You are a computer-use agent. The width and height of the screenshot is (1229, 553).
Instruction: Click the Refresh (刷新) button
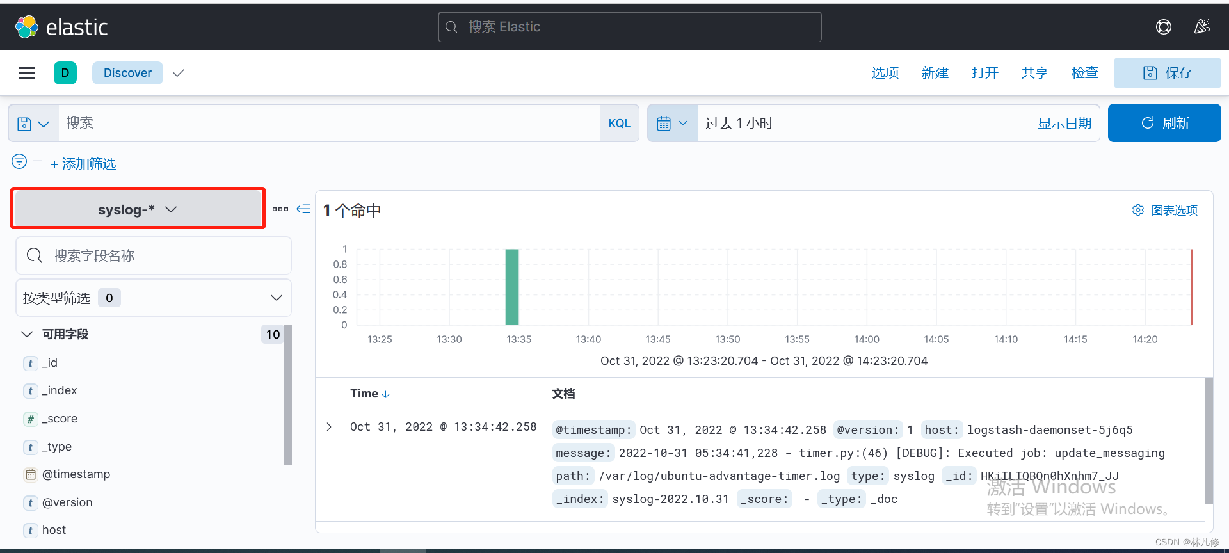pyautogui.click(x=1164, y=123)
